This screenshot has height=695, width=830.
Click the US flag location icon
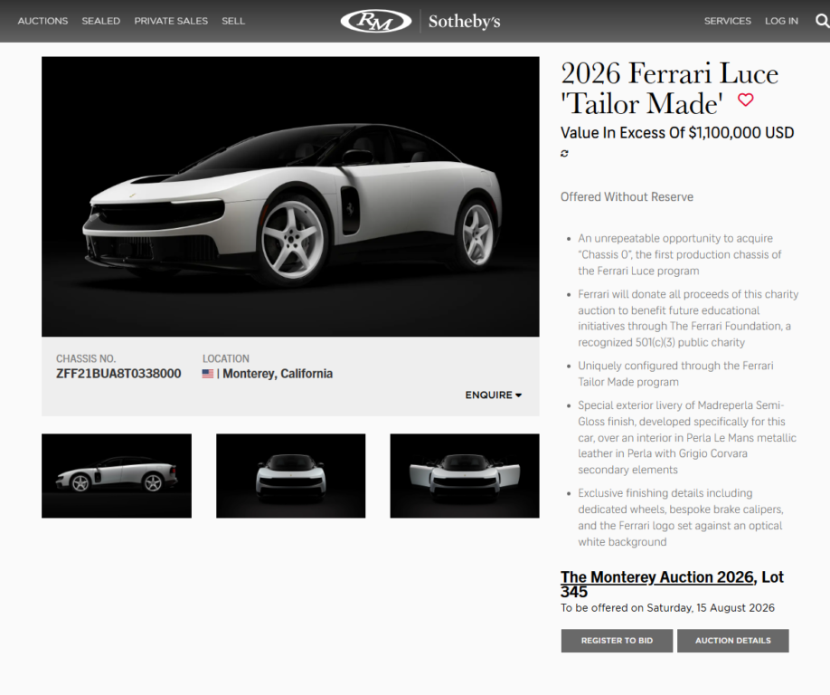tap(208, 374)
